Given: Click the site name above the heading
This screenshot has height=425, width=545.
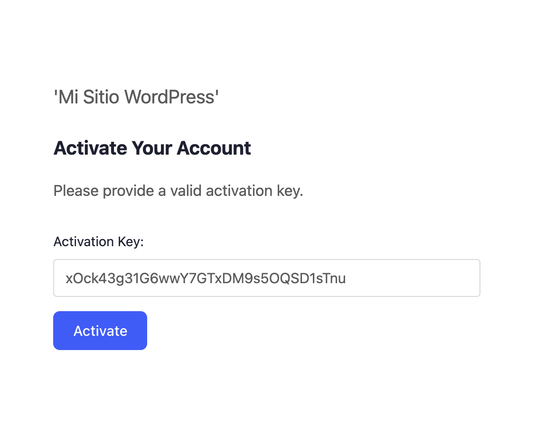Looking at the screenshot, I should tap(136, 97).
